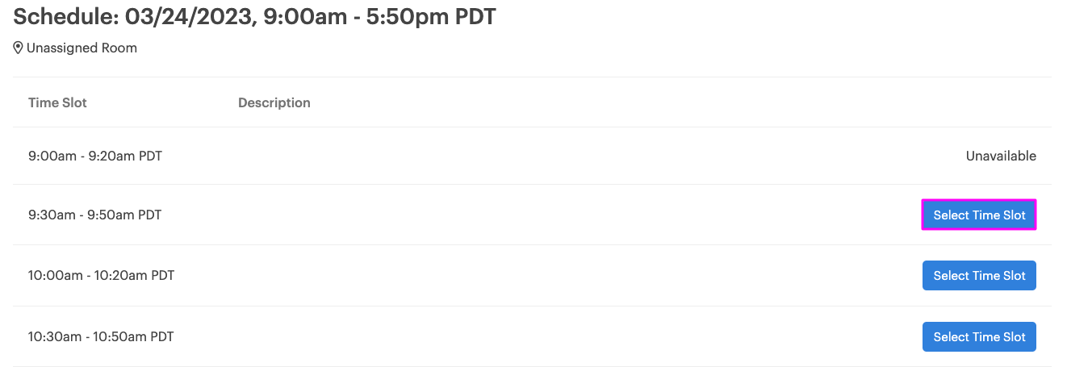The width and height of the screenshot is (1067, 367).
Task: Select the 10:00am - 10:20am PDT row text
Action: pos(101,276)
